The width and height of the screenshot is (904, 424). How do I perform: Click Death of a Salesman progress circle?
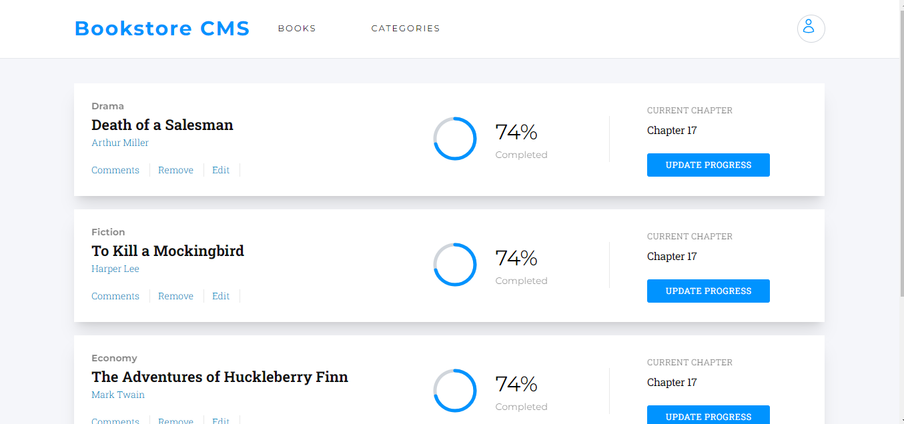455,139
